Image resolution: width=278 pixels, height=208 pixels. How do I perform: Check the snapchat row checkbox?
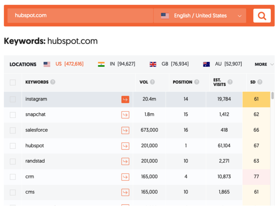point(13,115)
